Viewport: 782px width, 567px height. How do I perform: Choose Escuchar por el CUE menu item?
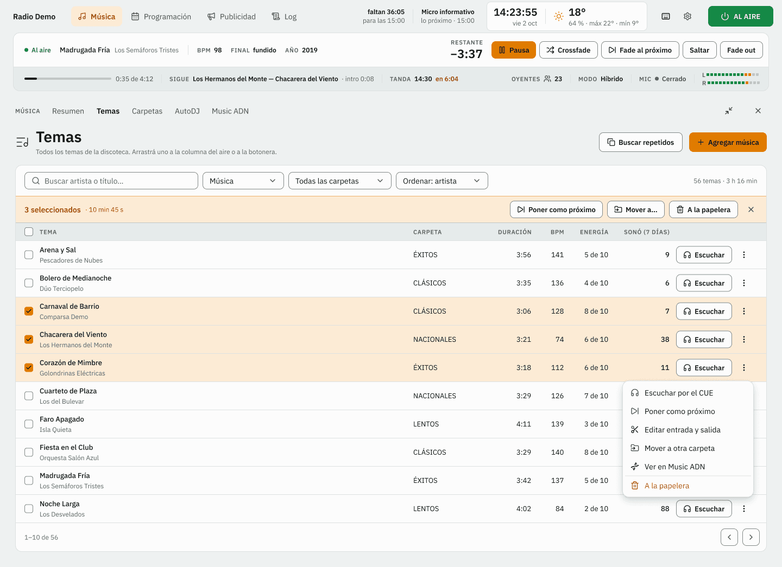pos(688,393)
